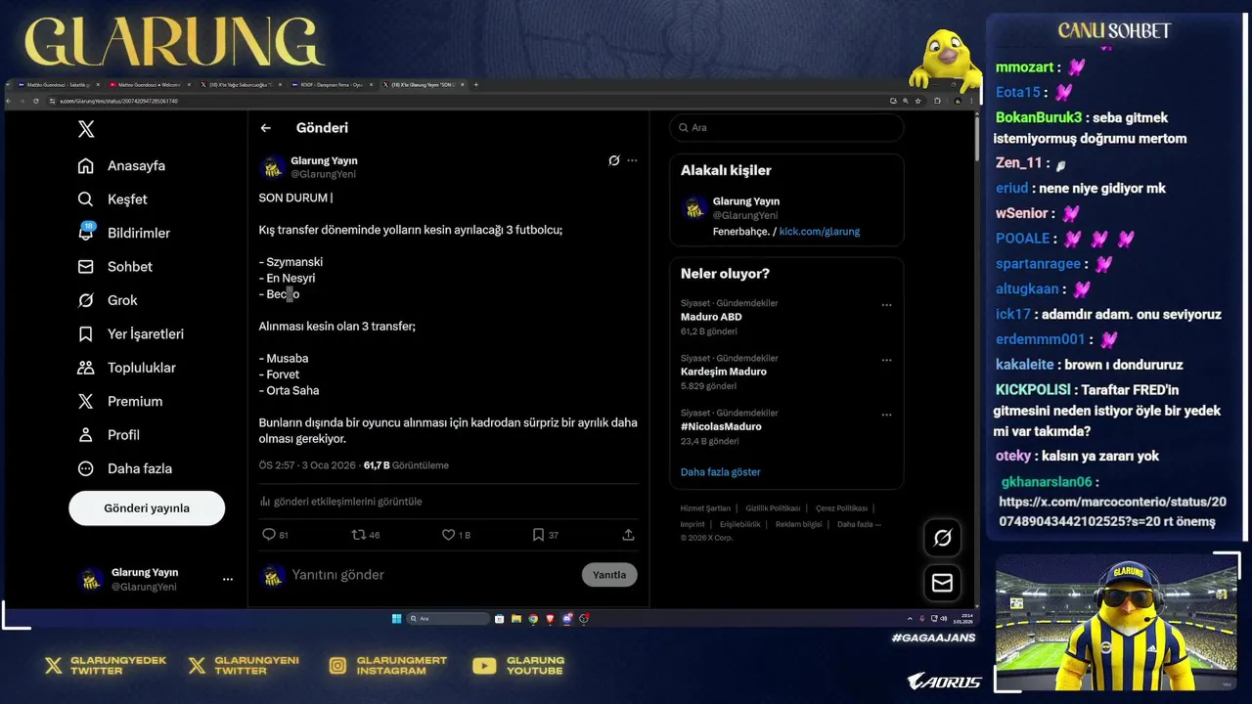Viewport: 1252px width, 704px height.
Task: Open Anasayfa home page
Action: pyautogui.click(x=122, y=166)
